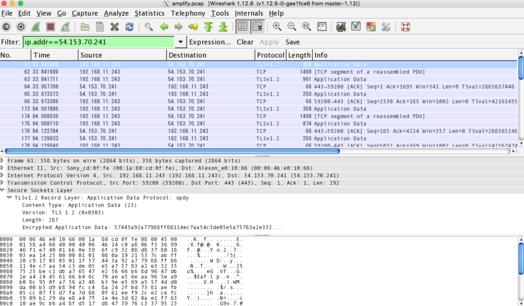The width and height of the screenshot is (524, 306).
Task: Start a new live capture (shark fin)
Action: coord(36,27)
